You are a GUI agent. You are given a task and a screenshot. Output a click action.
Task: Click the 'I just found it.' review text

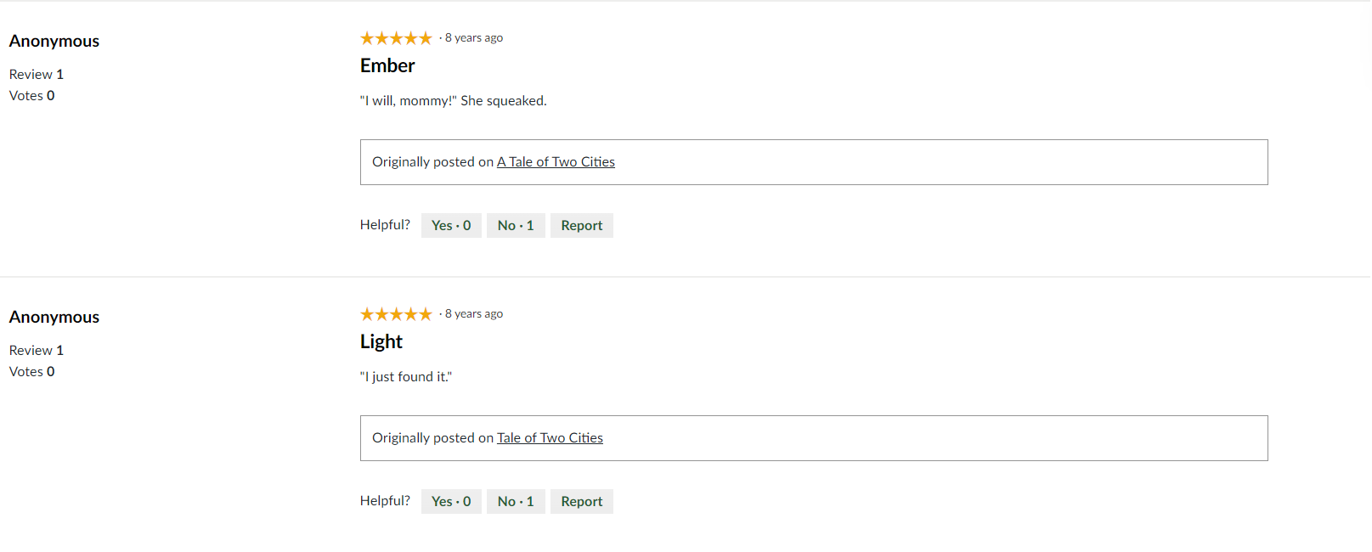406,377
